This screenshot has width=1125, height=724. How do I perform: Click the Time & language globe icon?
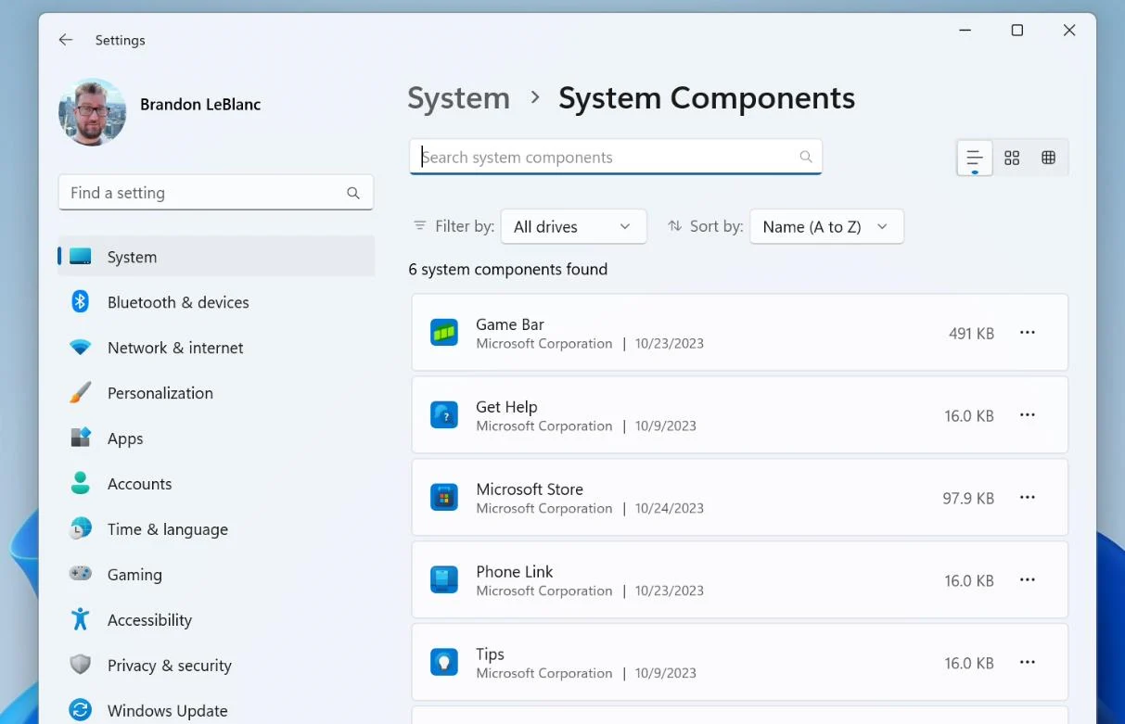(81, 528)
